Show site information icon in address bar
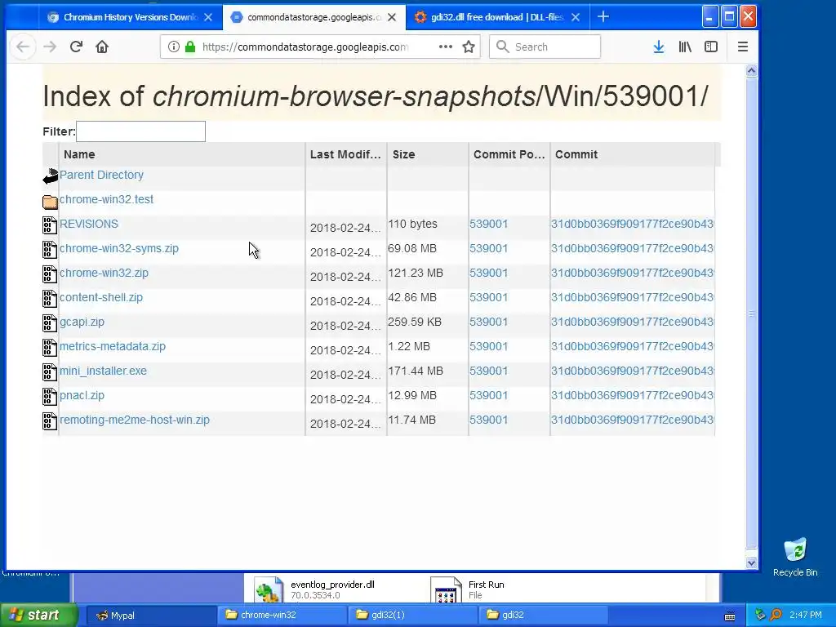The height and width of the screenshot is (627, 836). 173,47
